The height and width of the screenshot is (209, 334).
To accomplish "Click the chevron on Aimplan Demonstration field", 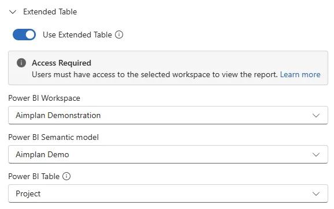I will [x=316, y=115].
